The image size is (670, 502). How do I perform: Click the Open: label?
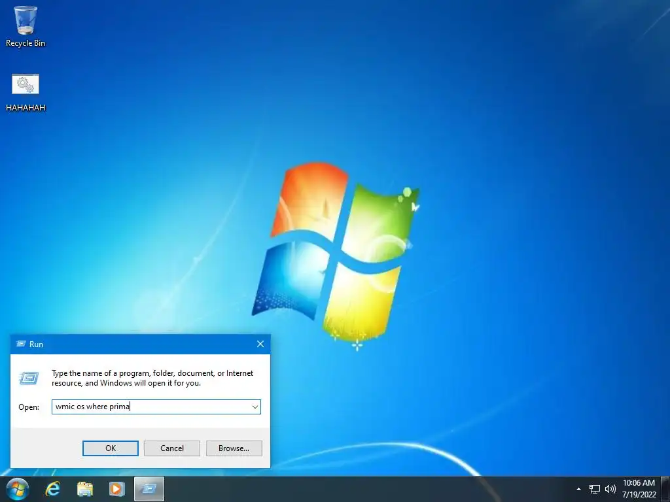29,407
